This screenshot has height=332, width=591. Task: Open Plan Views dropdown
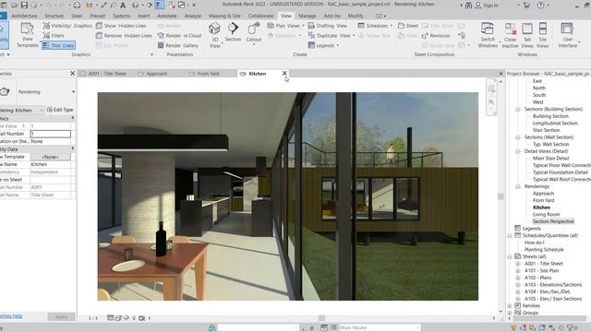285,26
